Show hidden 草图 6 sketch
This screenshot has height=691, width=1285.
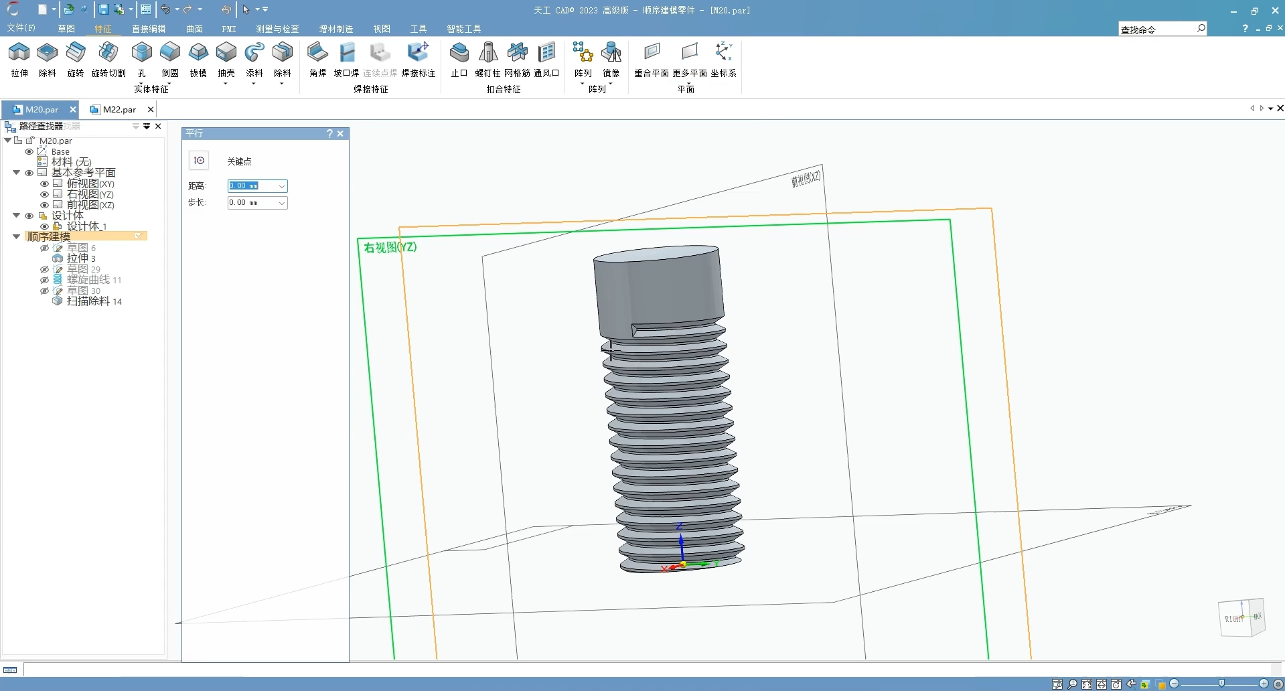(44, 248)
